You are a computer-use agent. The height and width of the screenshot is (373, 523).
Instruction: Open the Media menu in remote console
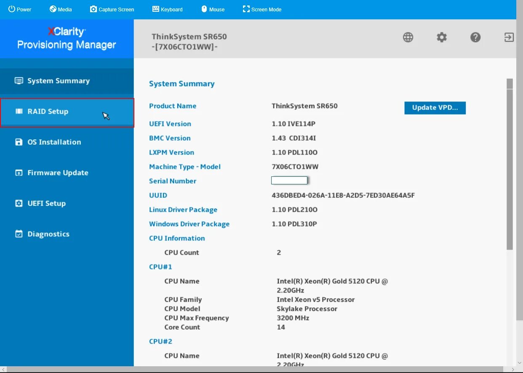(61, 9)
